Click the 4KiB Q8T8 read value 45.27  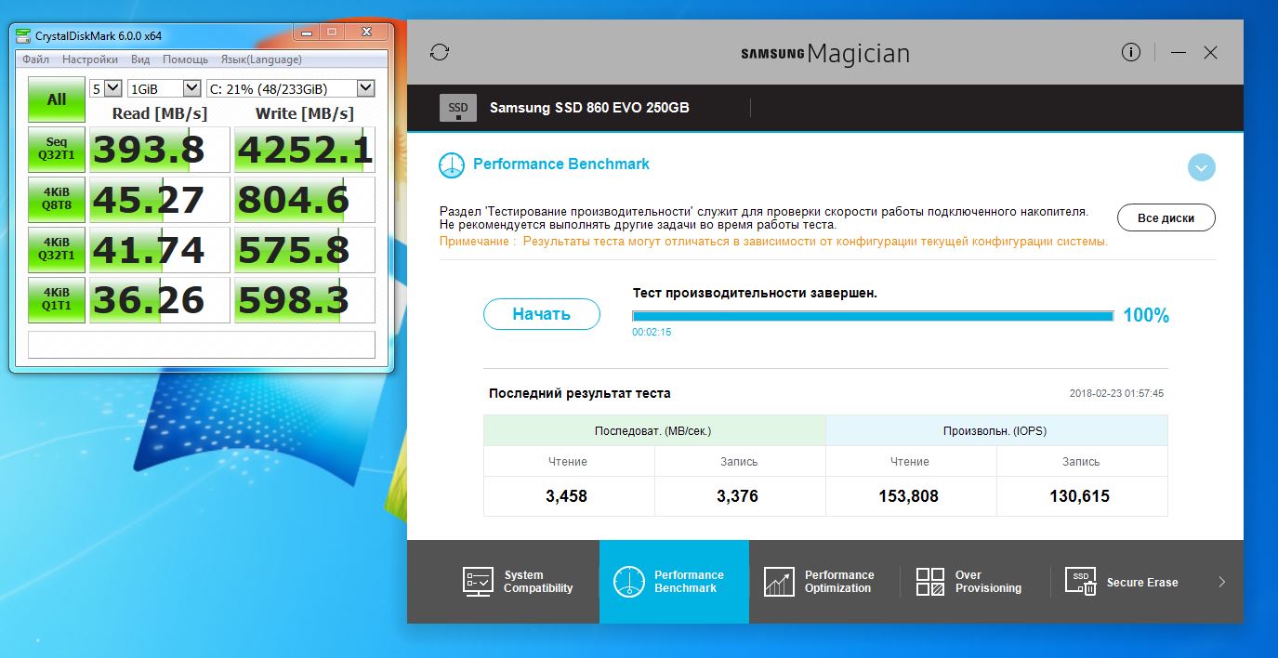[x=159, y=200]
